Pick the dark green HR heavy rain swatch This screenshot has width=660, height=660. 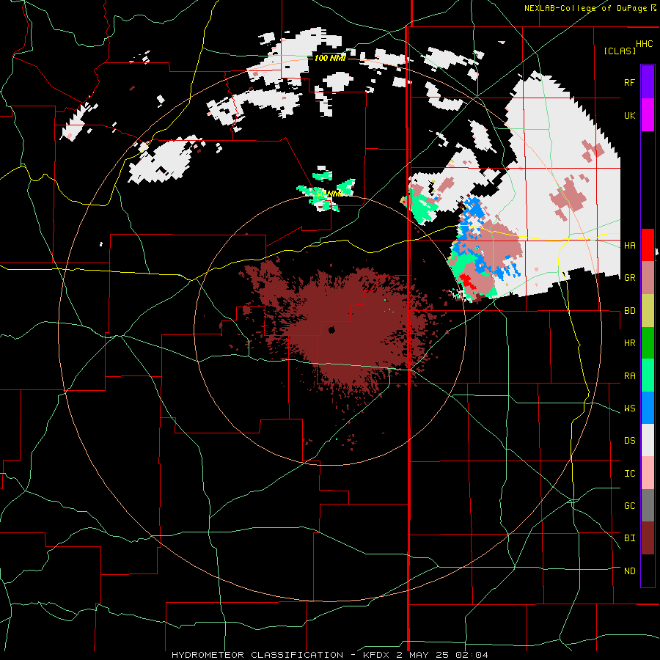pos(648,342)
